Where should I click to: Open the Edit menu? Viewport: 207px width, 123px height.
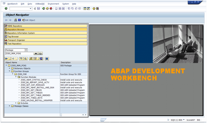click(x=22, y=4)
